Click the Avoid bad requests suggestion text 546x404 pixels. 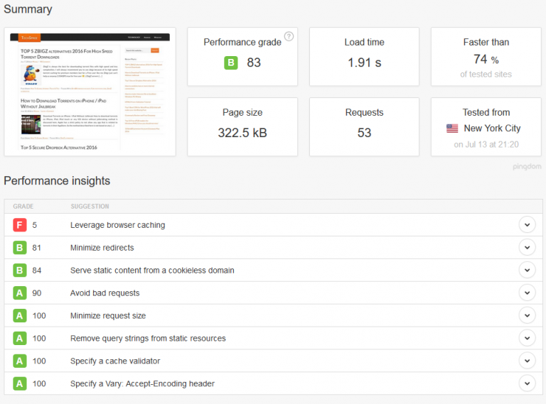105,293
